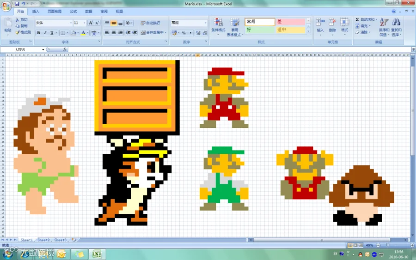Switch to the 审阅 (Review) tab

click(x=104, y=12)
